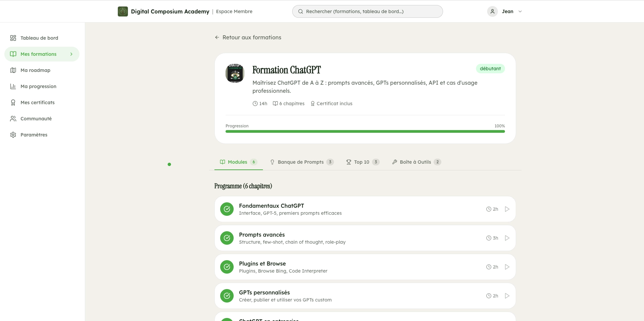Open the Boîte à Outils section
Screen dimensions: 644x321
416,162
